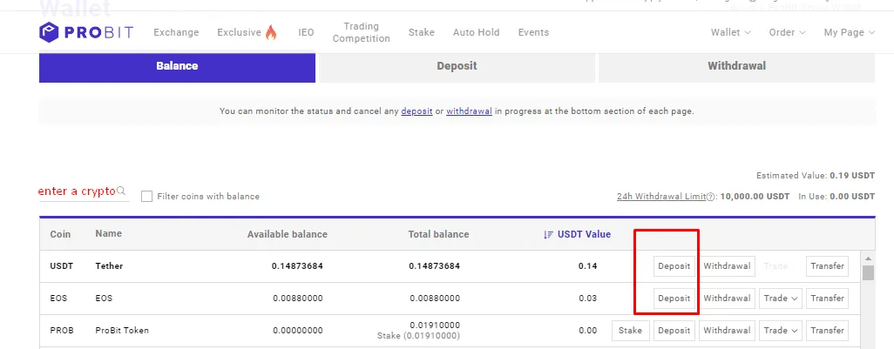
Task: Expand the Trade dropdown for EOS
Action: click(x=780, y=299)
